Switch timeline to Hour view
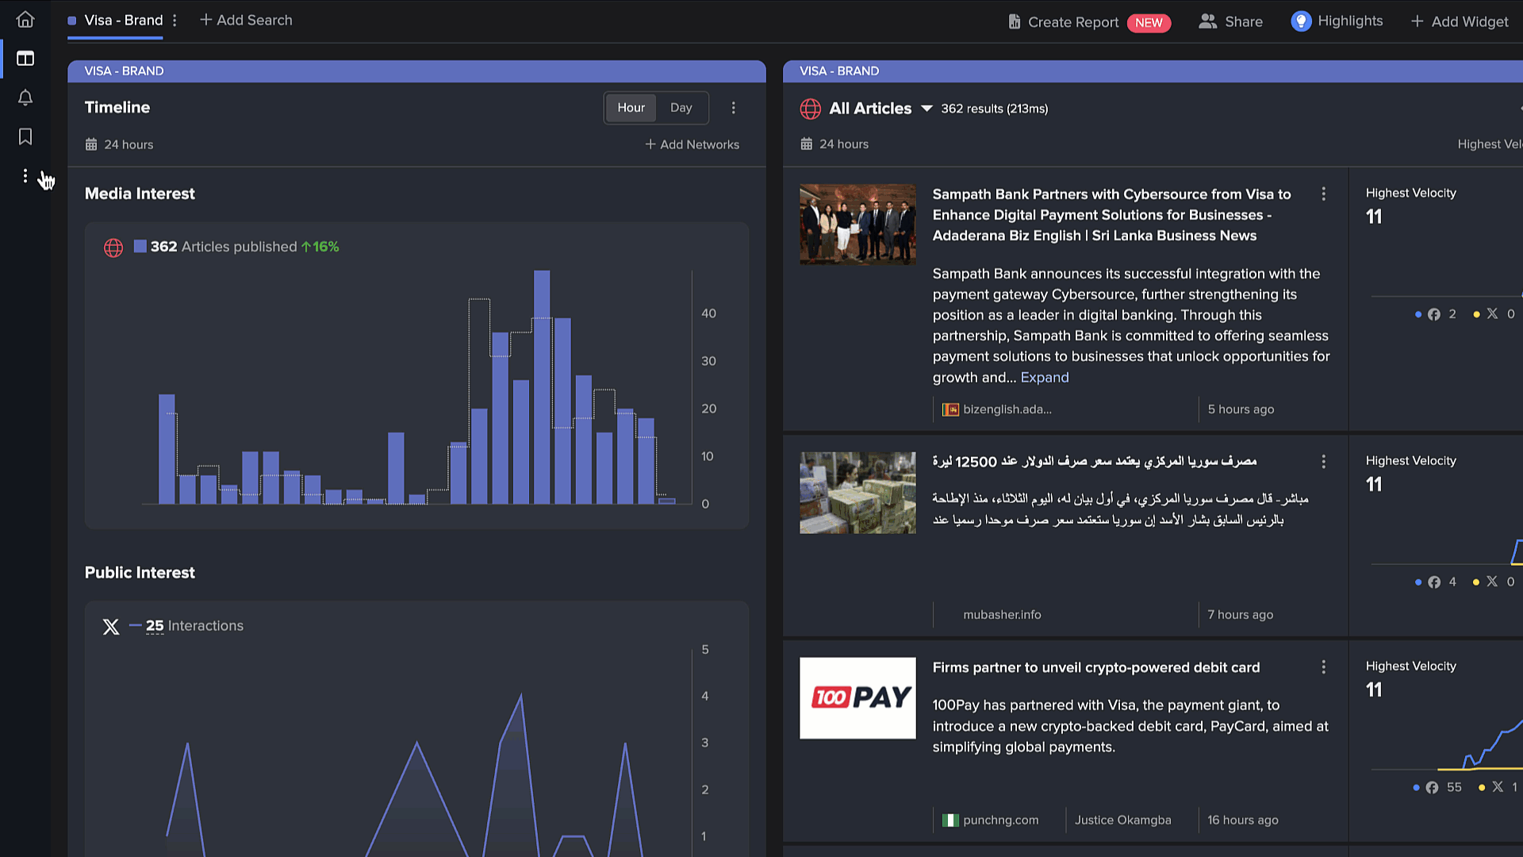This screenshot has width=1523, height=857. [x=631, y=108]
